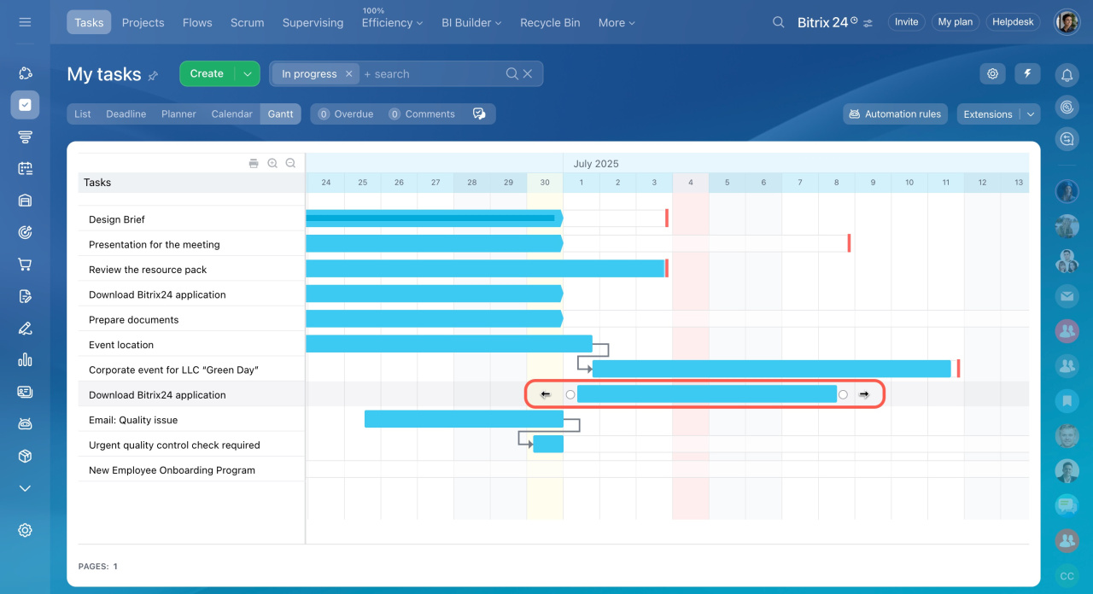The height and width of the screenshot is (594, 1093).
Task: Open the notifications bell icon
Action: pos(1067,75)
